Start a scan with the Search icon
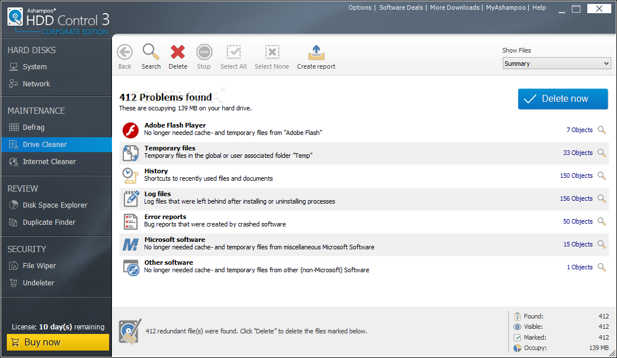Viewport: 617px width, 358px height. [x=151, y=51]
